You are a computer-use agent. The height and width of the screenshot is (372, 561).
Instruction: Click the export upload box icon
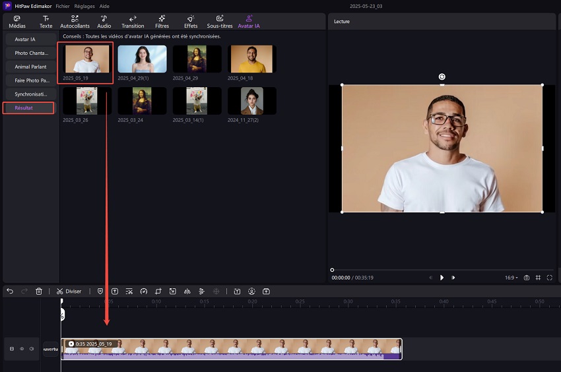(266, 292)
